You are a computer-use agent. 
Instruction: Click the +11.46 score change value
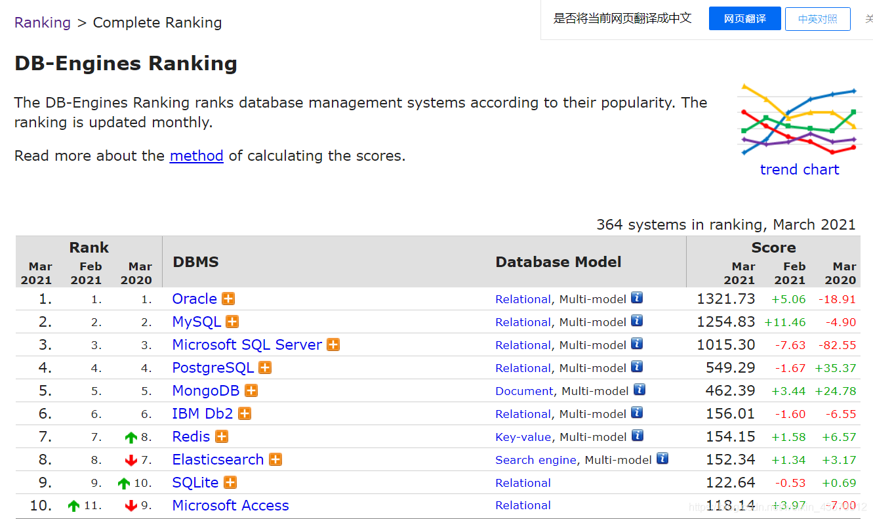785,322
